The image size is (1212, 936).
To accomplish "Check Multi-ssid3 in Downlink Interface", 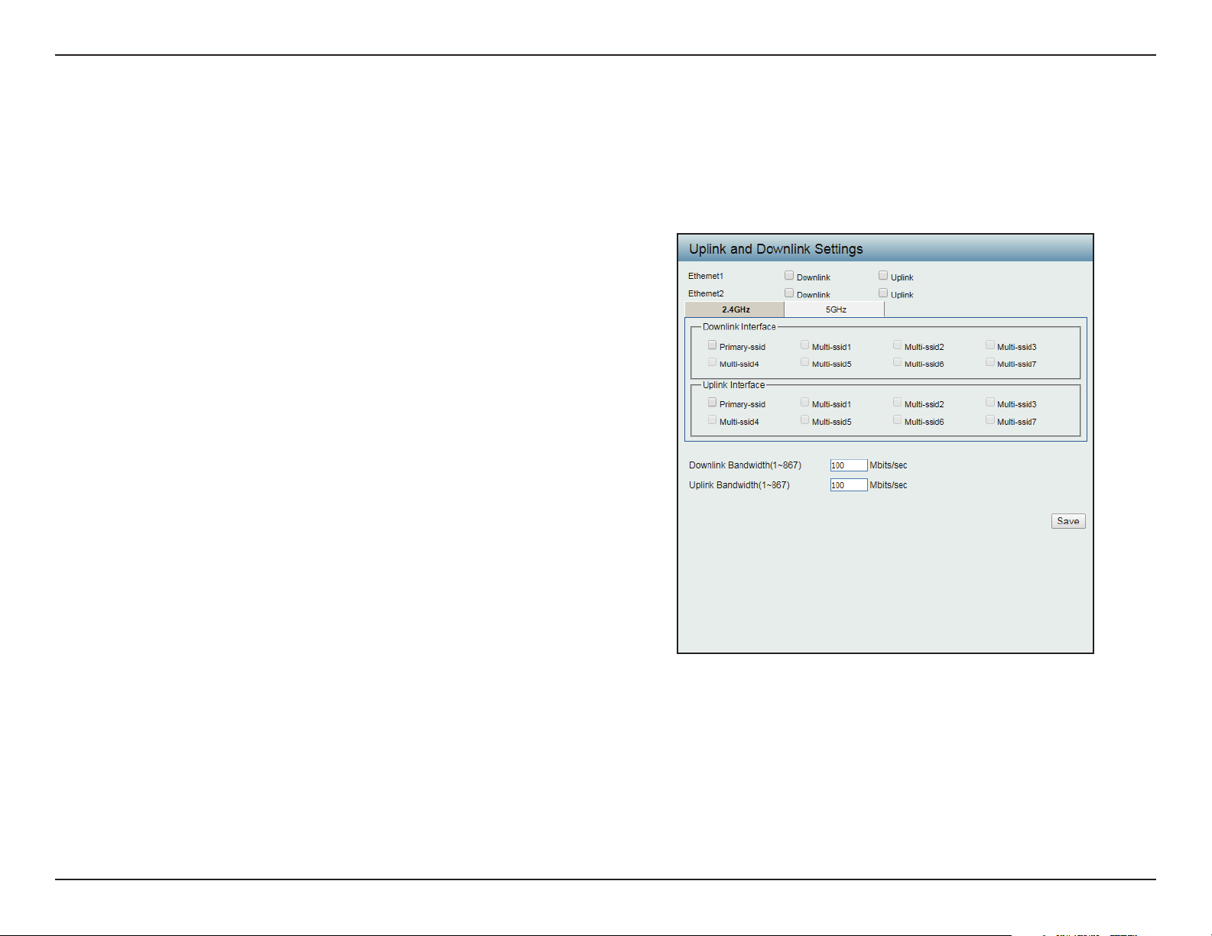I will [989, 345].
